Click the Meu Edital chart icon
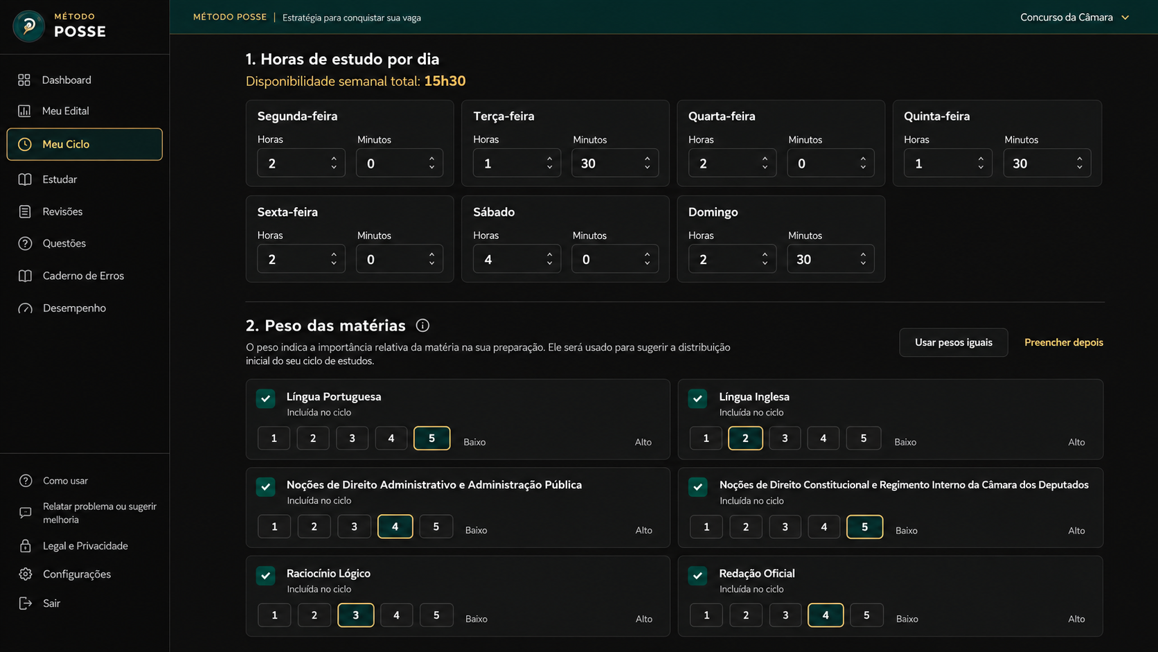The image size is (1158, 652). pyautogui.click(x=24, y=111)
